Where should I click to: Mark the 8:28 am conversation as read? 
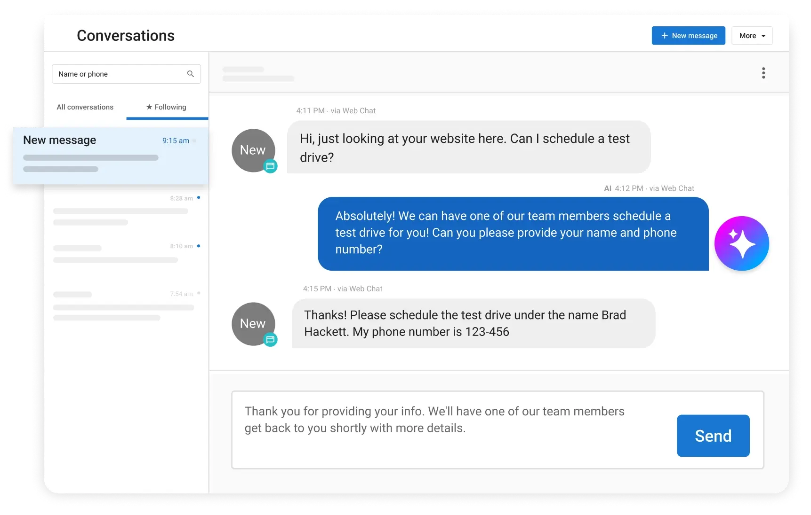coord(199,198)
